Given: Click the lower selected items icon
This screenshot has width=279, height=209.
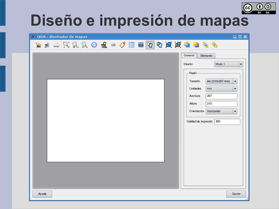Looking at the screenshot, I should pos(196,45).
